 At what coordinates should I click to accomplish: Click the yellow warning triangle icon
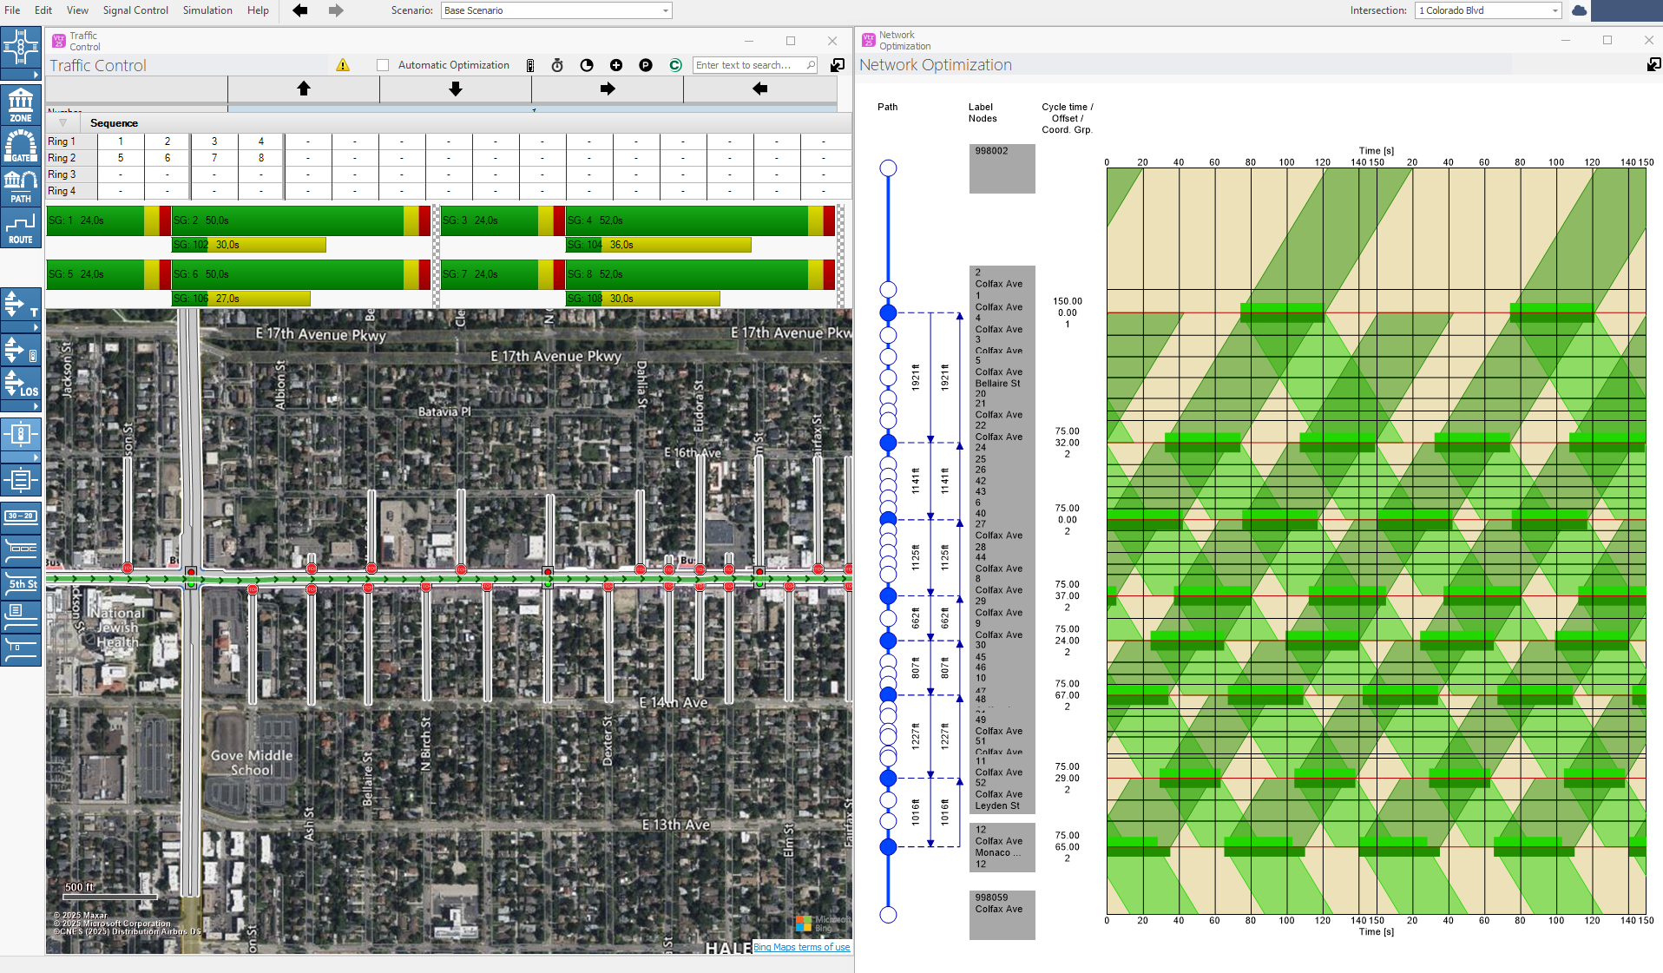coord(343,65)
